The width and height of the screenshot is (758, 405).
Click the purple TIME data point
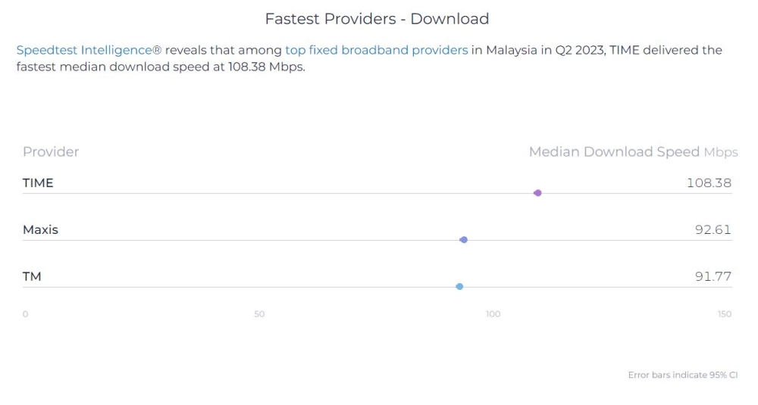(537, 193)
